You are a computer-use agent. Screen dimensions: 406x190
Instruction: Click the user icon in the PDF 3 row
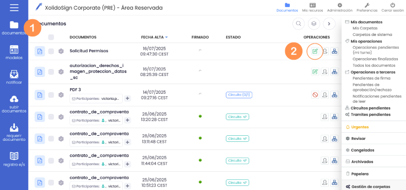pyautogui.click(x=325, y=95)
